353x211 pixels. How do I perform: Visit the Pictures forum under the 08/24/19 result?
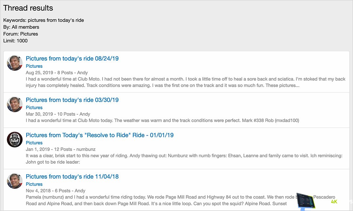pos(34,66)
